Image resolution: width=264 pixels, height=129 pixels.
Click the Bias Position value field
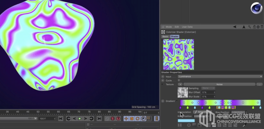pyautogui.click(x=239, y=112)
